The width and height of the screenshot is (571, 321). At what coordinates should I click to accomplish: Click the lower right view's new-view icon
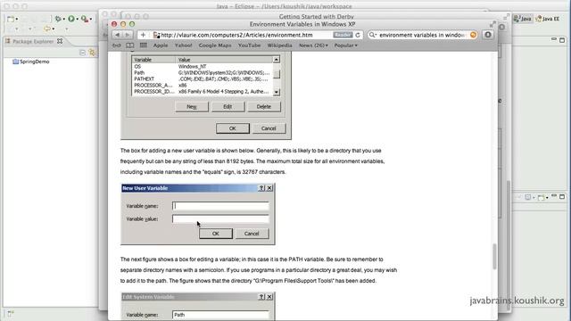(x=542, y=197)
